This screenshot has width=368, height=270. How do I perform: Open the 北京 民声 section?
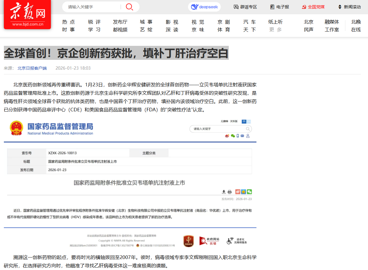point(309,26)
